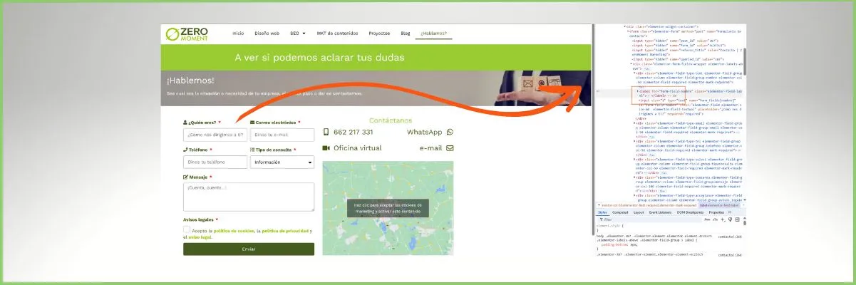This screenshot has width=856, height=285.
Task: Check the Avisos legales acceptance checkbox
Action: [x=187, y=231]
